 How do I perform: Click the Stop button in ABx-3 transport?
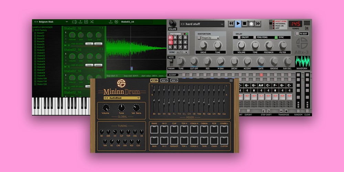245,24
